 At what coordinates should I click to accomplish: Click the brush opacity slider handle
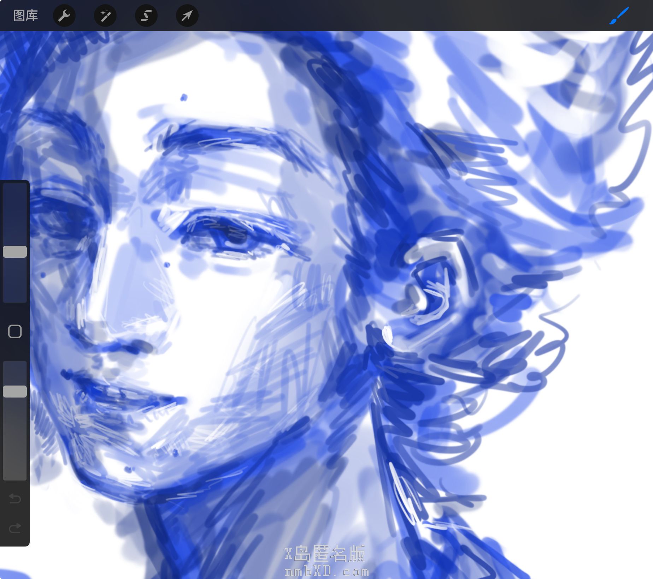(x=15, y=392)
